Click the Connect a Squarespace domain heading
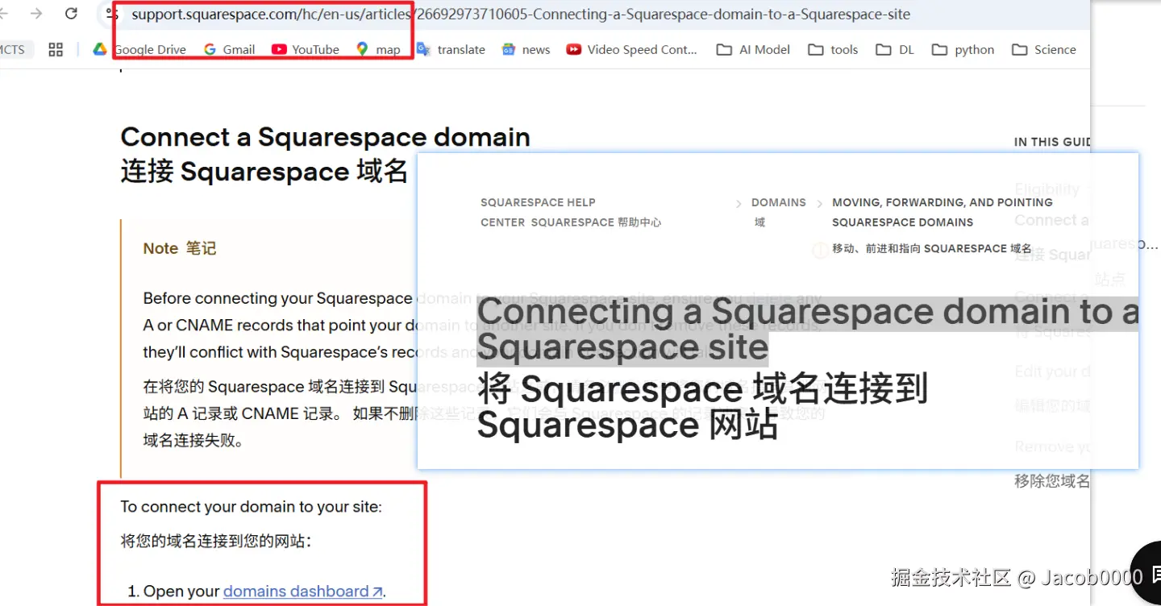Screen dimensions: 1161x606 tap(325, 137)
